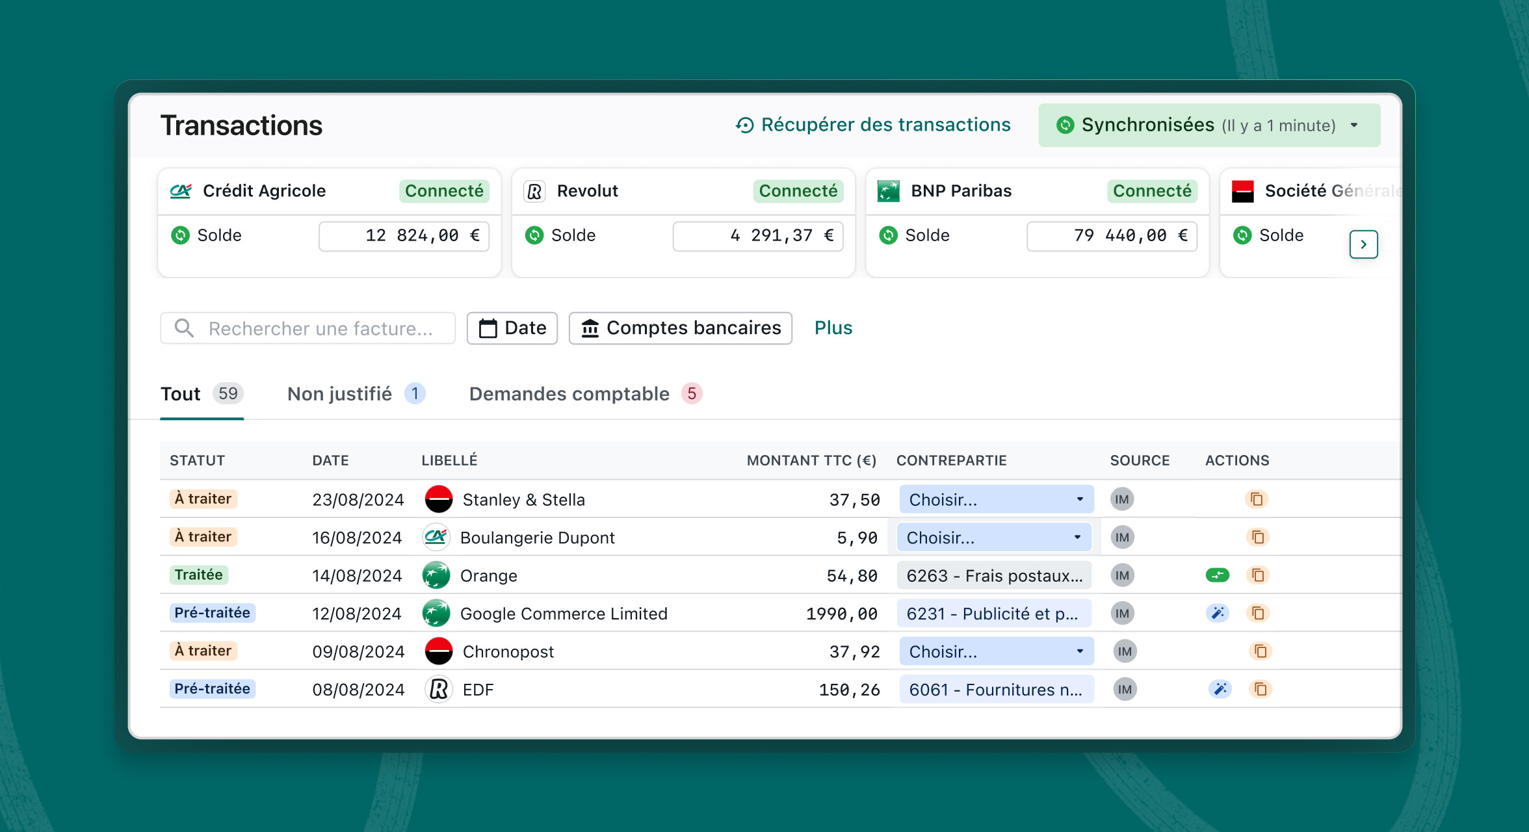Click the copy icon in Stanley & Stella row
The image size is (1529, 832).
[1257, 499]
